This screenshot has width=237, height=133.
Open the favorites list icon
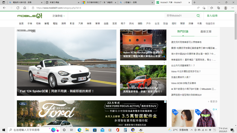click(212, 8)
